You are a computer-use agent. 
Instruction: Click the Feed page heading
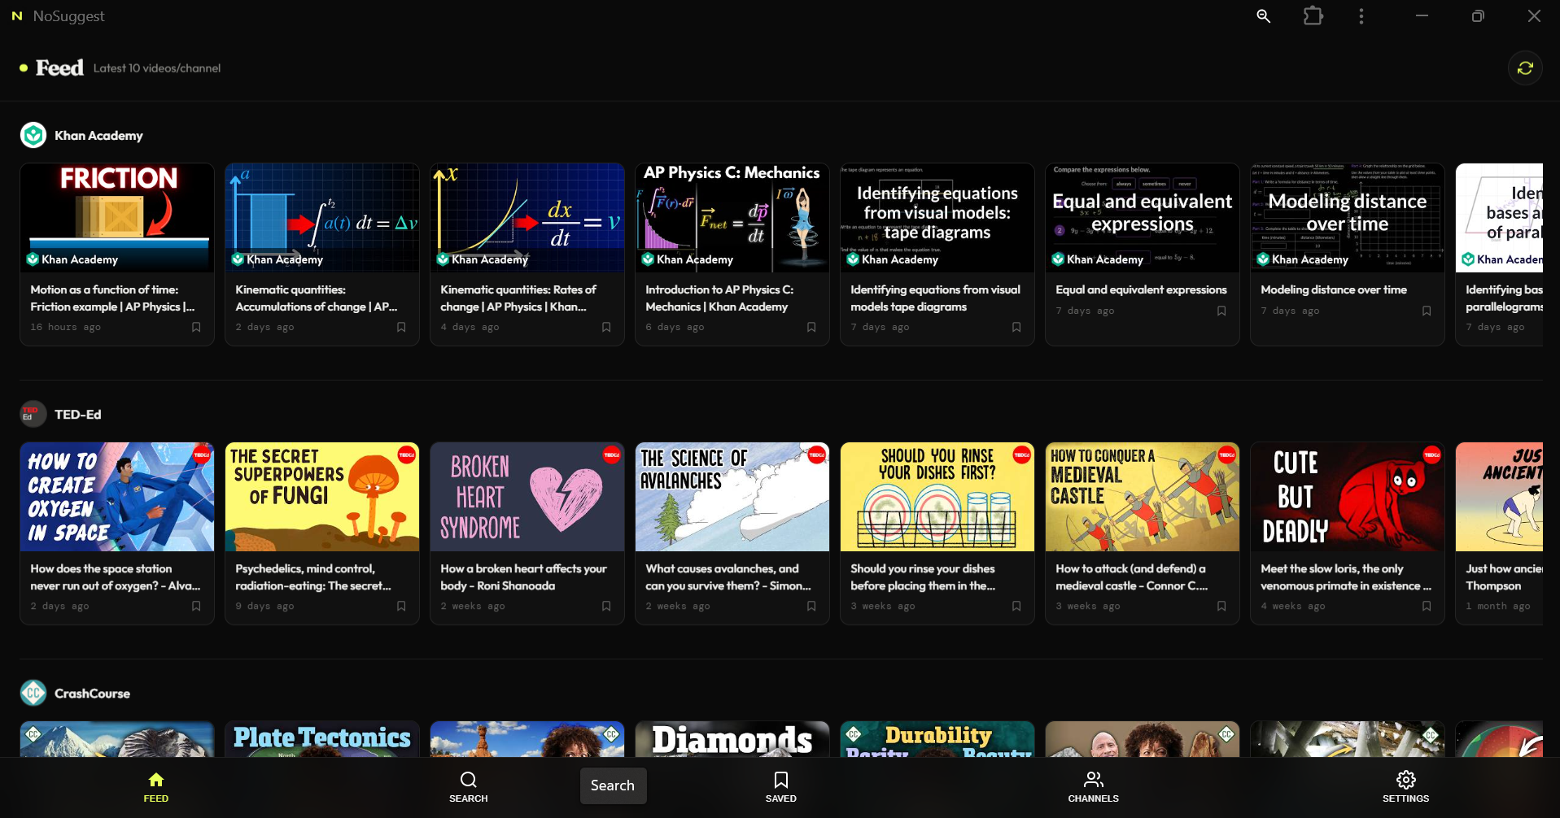(59, 68)
